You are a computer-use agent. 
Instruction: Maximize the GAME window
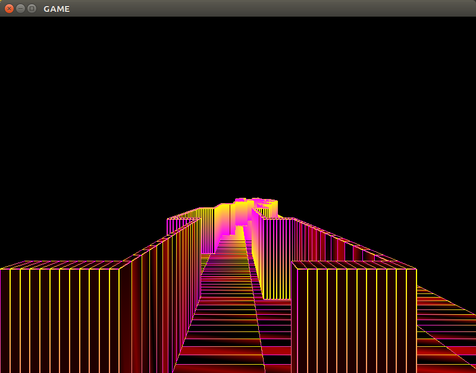(x=32, y=8)
